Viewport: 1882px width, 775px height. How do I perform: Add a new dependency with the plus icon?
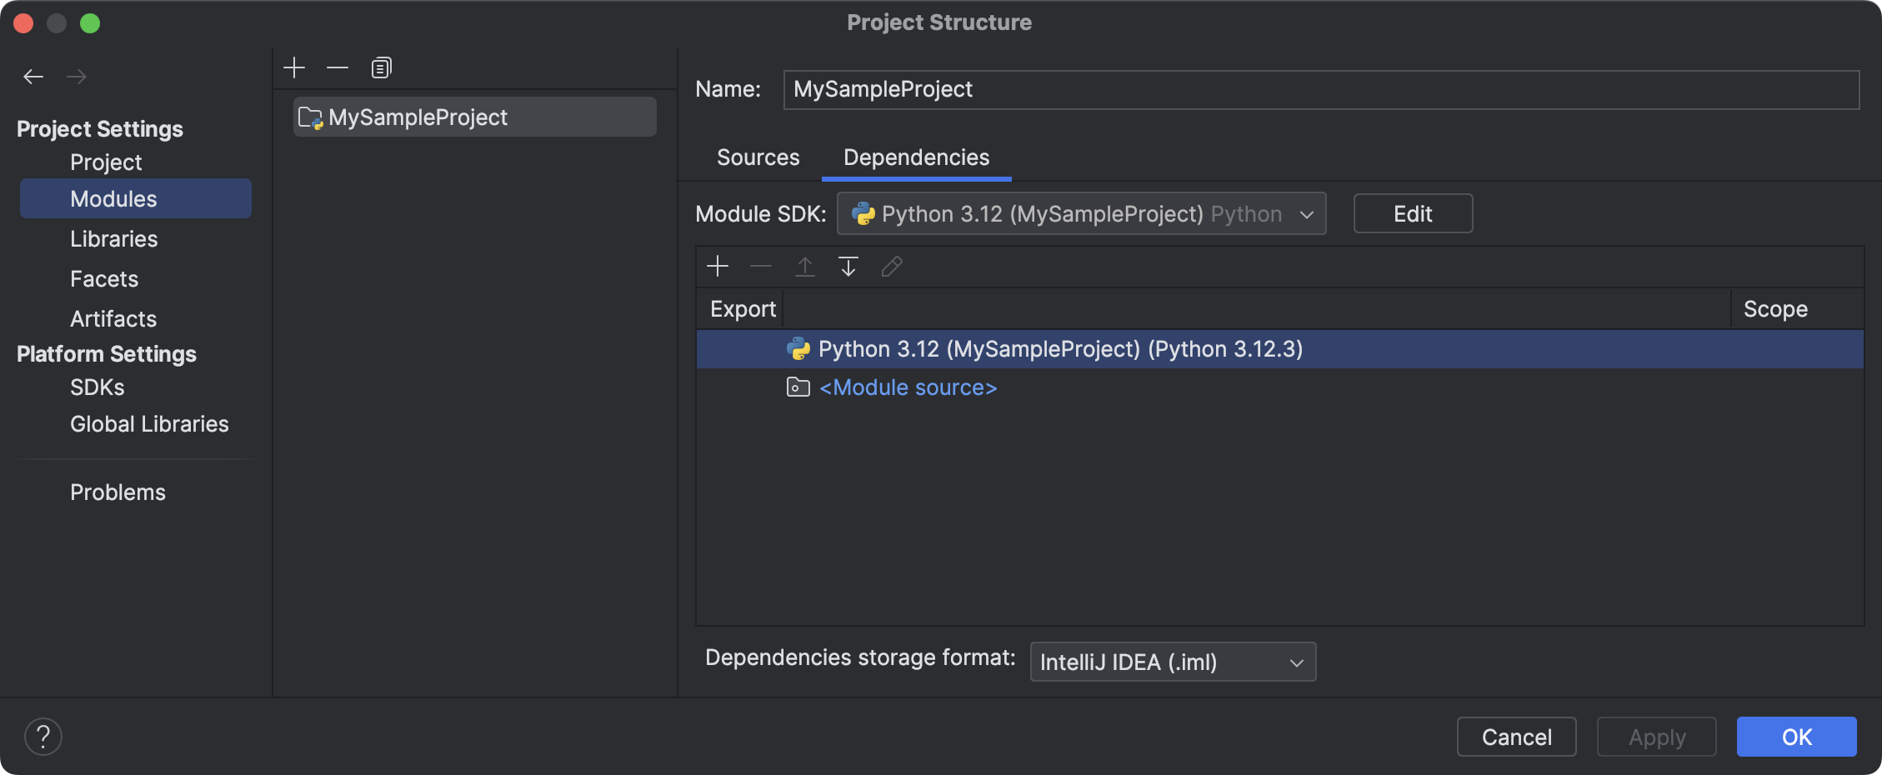pyautogui.click(x=717, y=266)
